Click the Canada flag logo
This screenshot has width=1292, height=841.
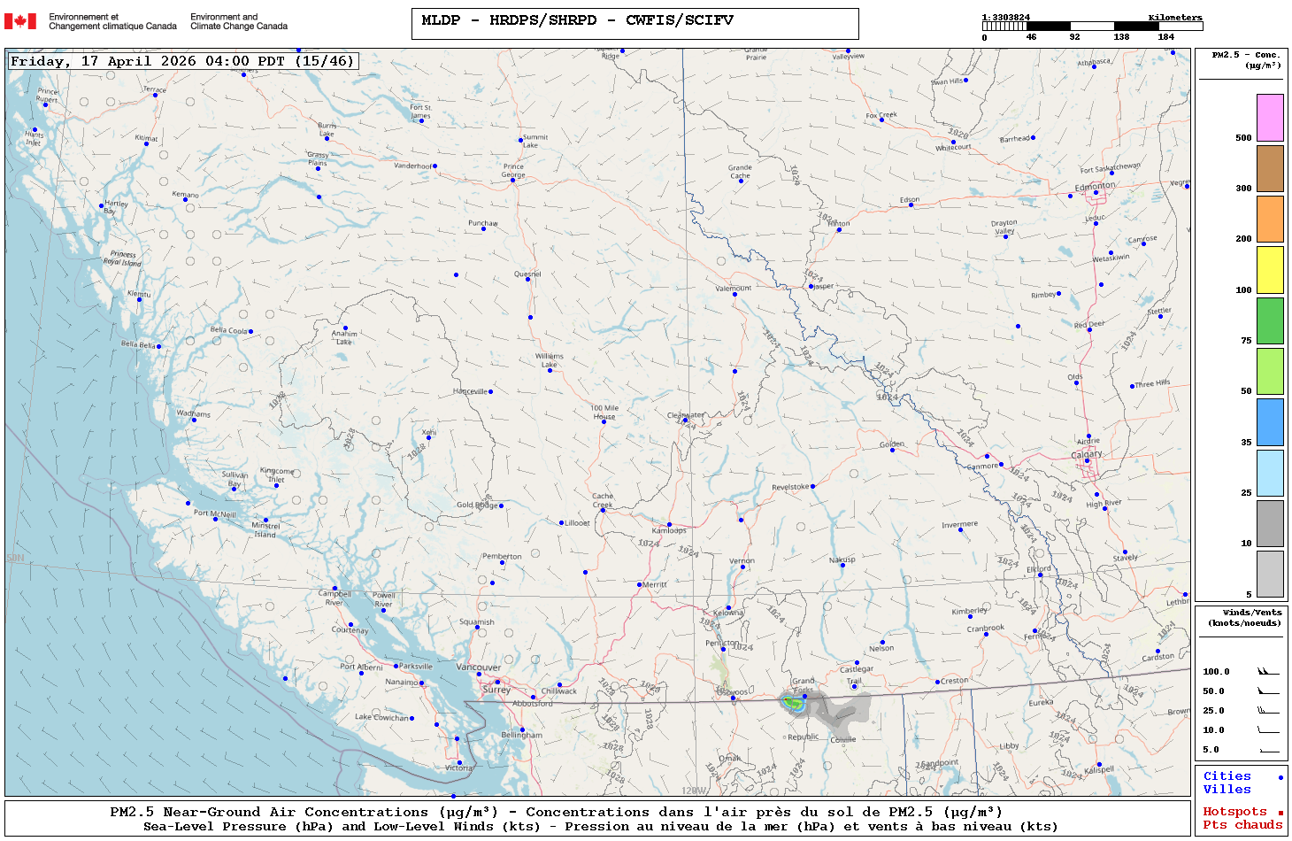(x=20, y=21)
